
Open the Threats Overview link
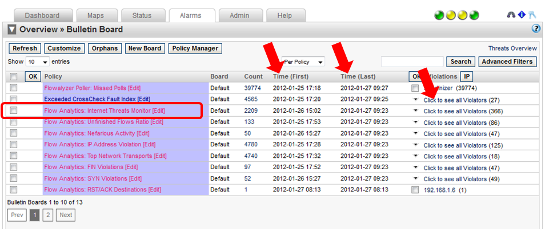512,48
